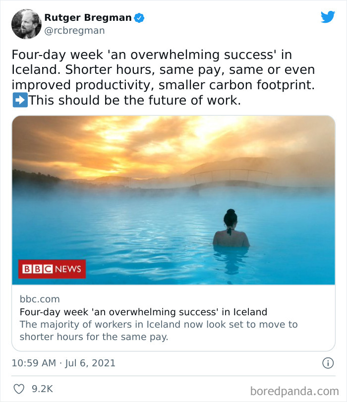Select the blue checkmark inside the verification badge
Viewport: 347px width, 402px height.
(x=140, y=16)
